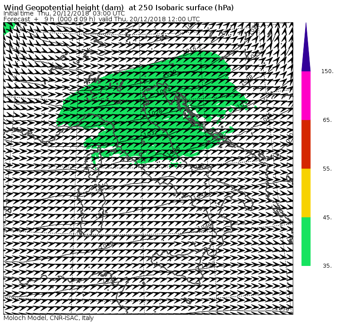The width and height of the screenshot is (337, 324).
Task: Click the '150.' legend value
Action: [327, 71]
